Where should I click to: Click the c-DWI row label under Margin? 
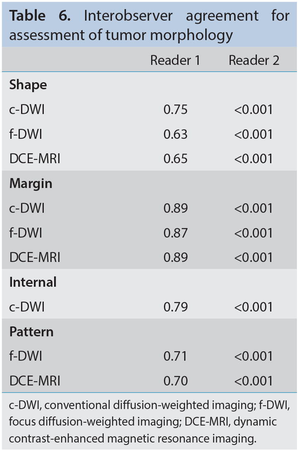point(27,208)
